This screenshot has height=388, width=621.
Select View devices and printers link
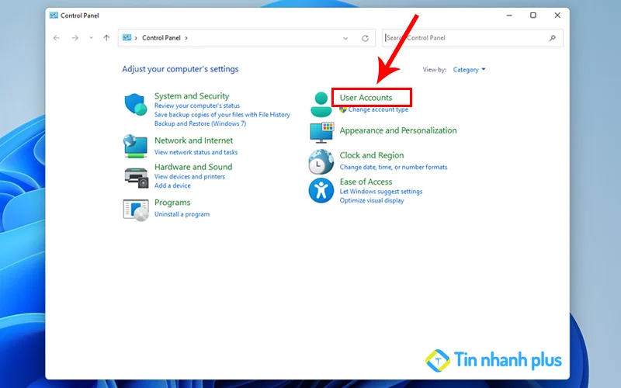[x=189, y=177]
